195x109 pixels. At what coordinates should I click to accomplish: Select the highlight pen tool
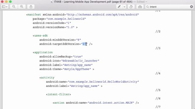pyautogui.click(x=119, y=7)
